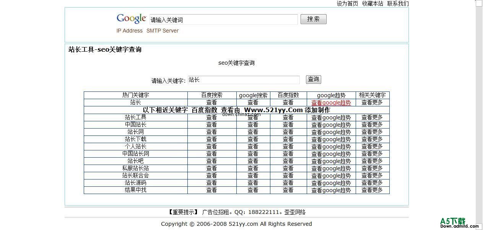The height and width of the screenshot is (230, 483).
Task: Click the Google logo image
Action: coord(131,18)
